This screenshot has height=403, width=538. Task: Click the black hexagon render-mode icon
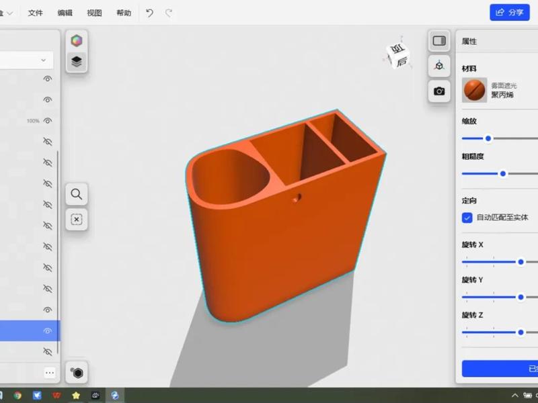[x=78, y=373]
